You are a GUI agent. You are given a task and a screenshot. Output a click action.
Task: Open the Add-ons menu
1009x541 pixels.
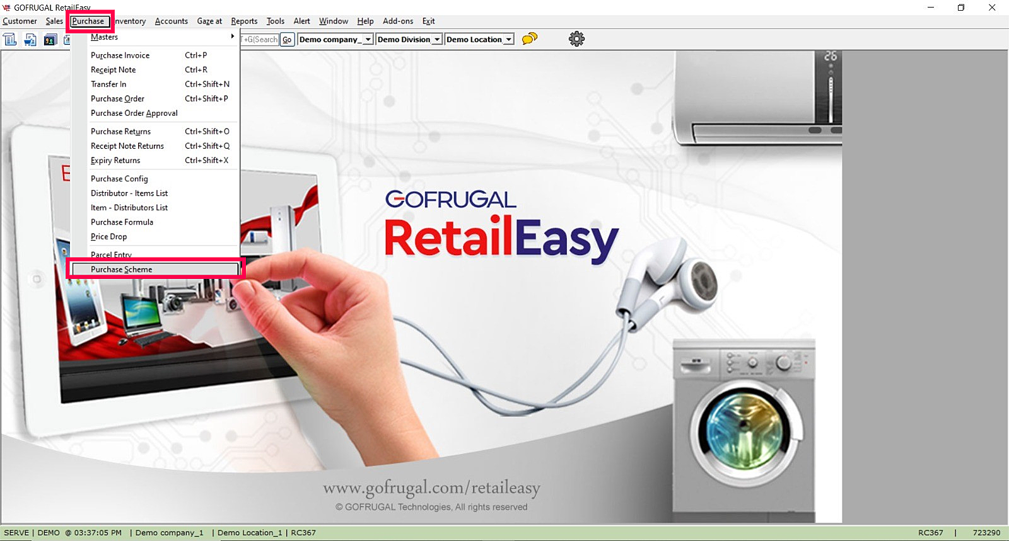point(398,21)
